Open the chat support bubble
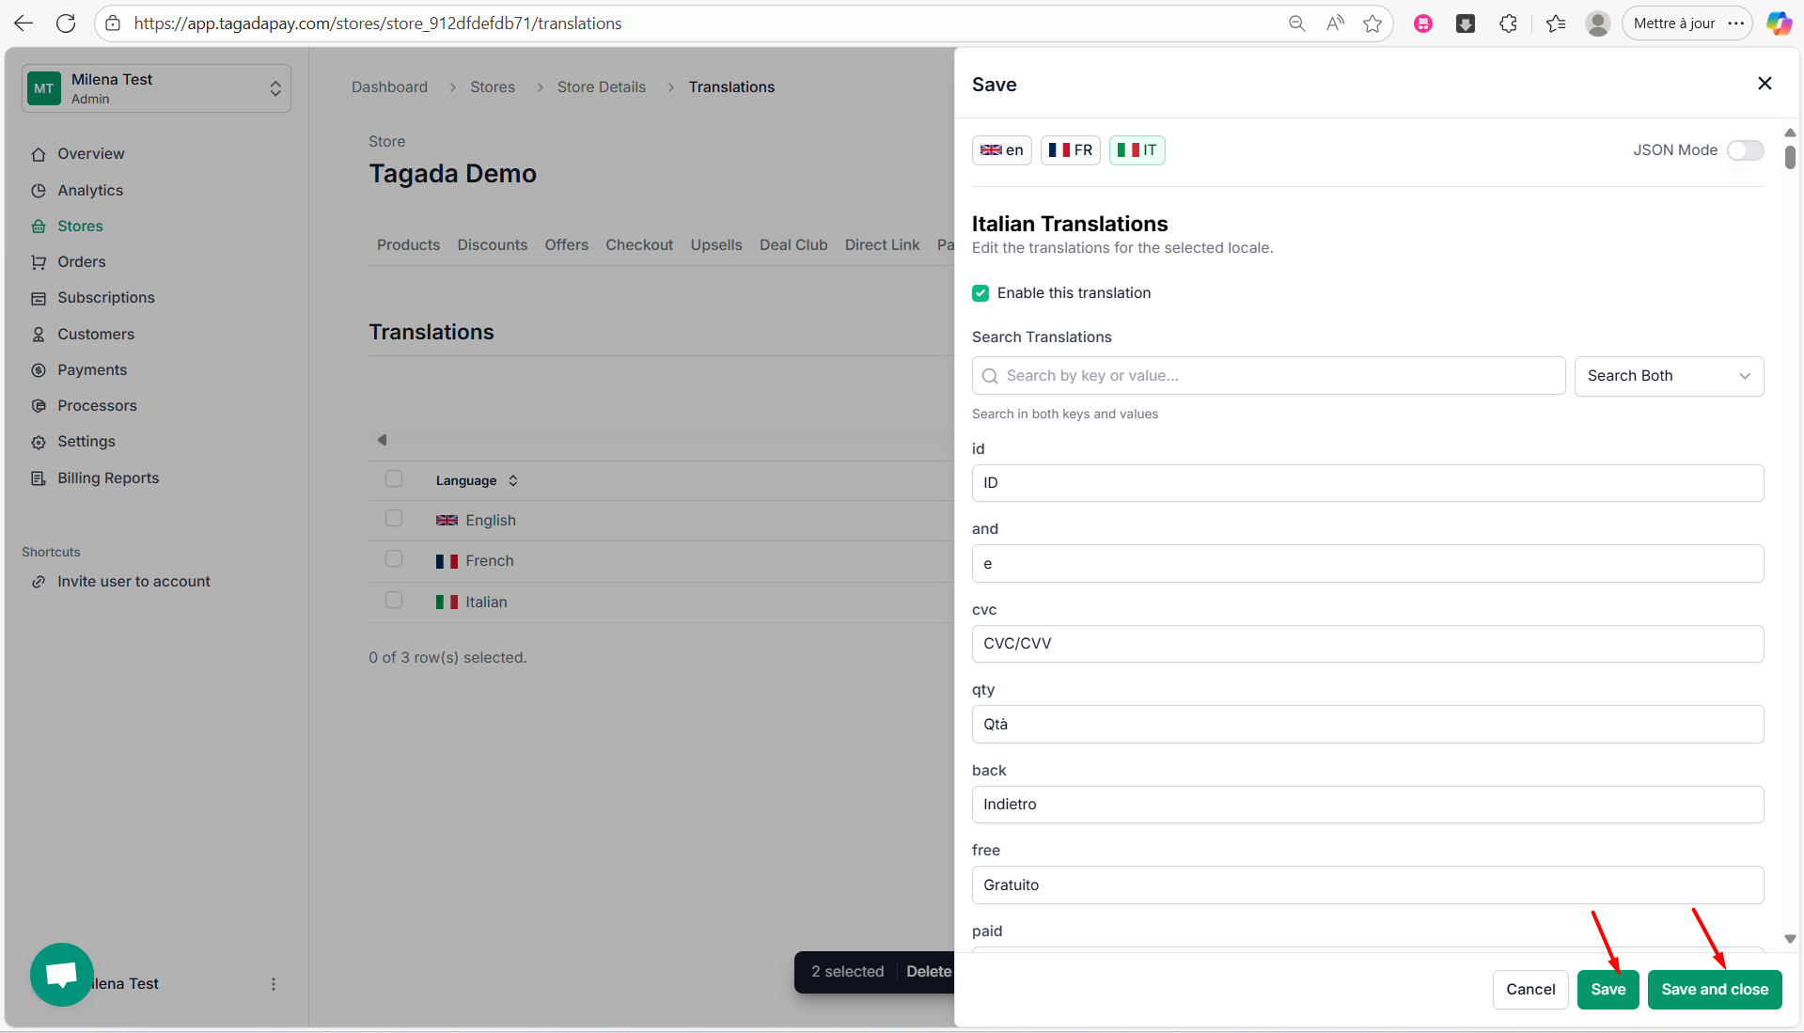1804x1033 pixels. coord(62,975)
